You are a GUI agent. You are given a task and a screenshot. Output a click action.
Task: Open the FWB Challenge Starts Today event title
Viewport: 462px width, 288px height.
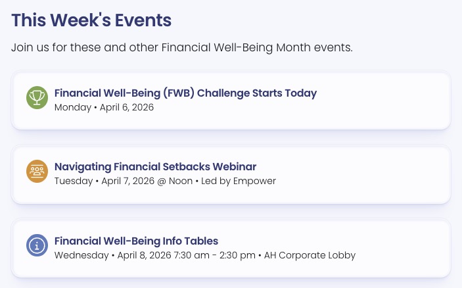point(185,93)
